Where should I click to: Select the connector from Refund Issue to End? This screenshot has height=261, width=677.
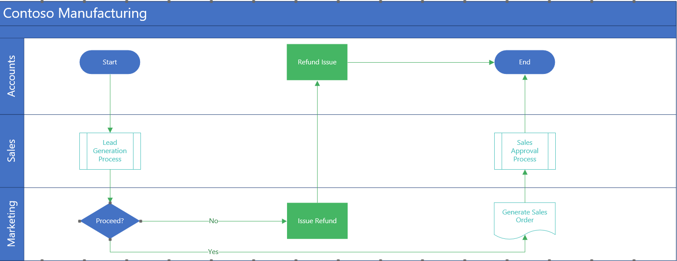coord(421,62)
